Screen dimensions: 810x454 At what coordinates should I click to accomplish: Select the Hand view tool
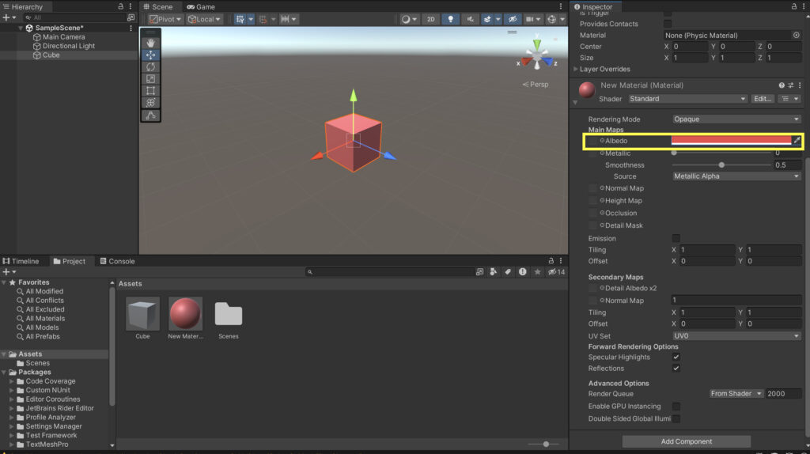[150, 44]
